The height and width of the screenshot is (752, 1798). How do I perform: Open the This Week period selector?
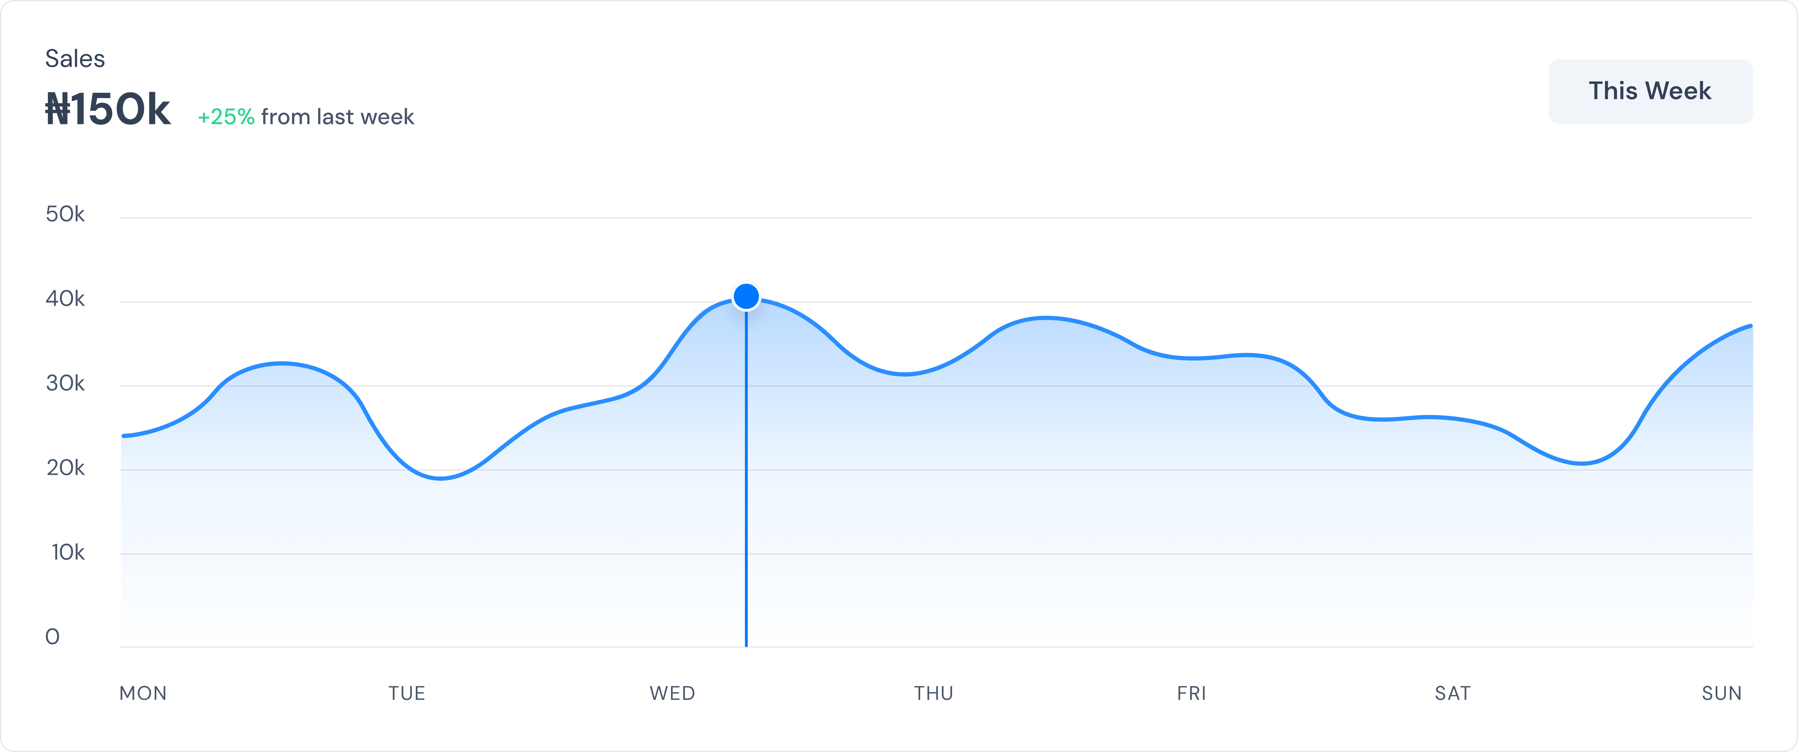point(1650,90)
